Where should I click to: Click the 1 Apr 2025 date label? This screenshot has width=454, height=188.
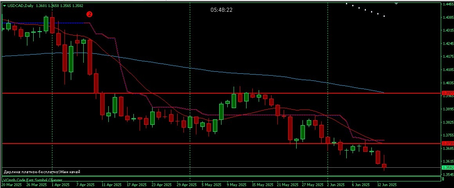point(60,184)
